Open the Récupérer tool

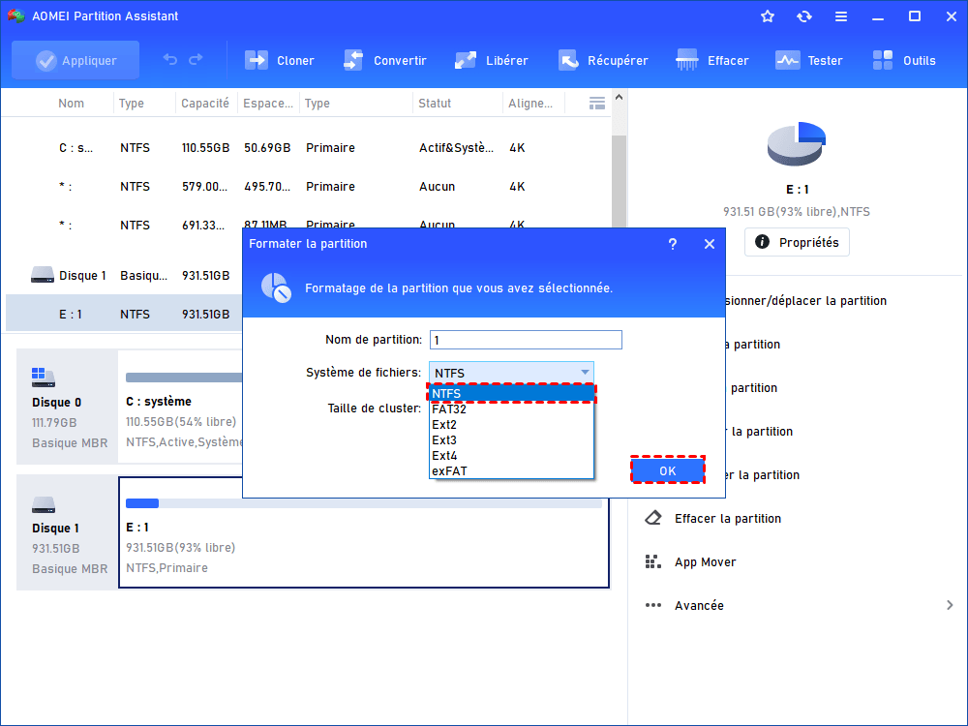point(602,60)
